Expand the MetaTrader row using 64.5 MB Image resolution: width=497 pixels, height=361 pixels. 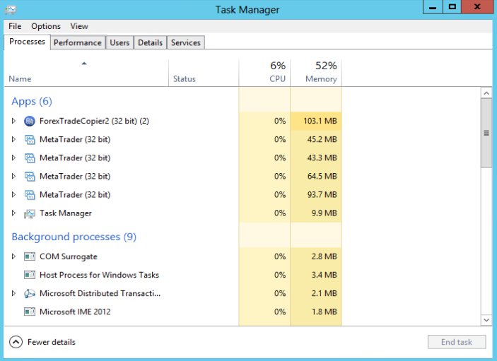click(13, 176)
